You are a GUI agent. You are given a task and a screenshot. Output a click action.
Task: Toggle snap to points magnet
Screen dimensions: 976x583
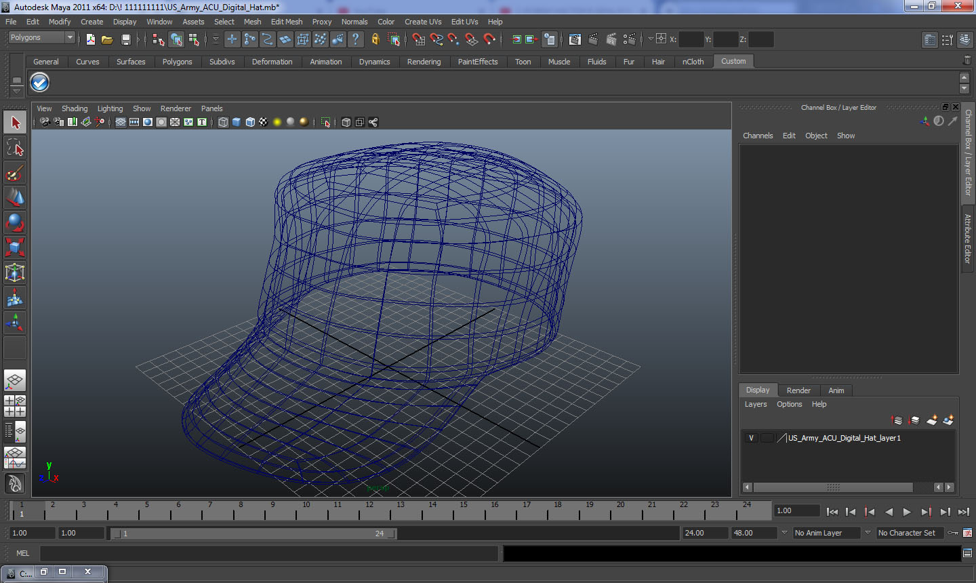(454, 39)
